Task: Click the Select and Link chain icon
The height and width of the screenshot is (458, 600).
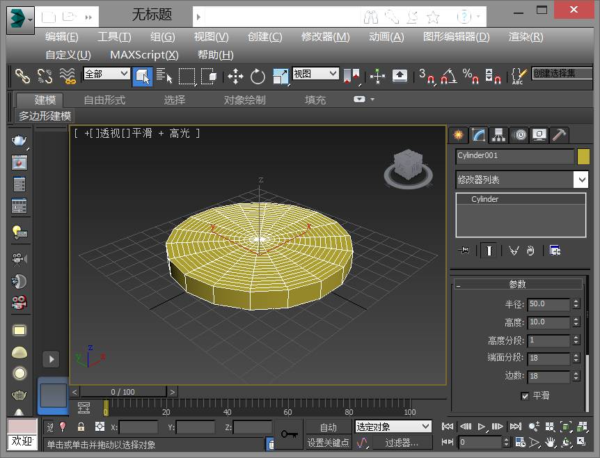Action: tap(23, 76)
